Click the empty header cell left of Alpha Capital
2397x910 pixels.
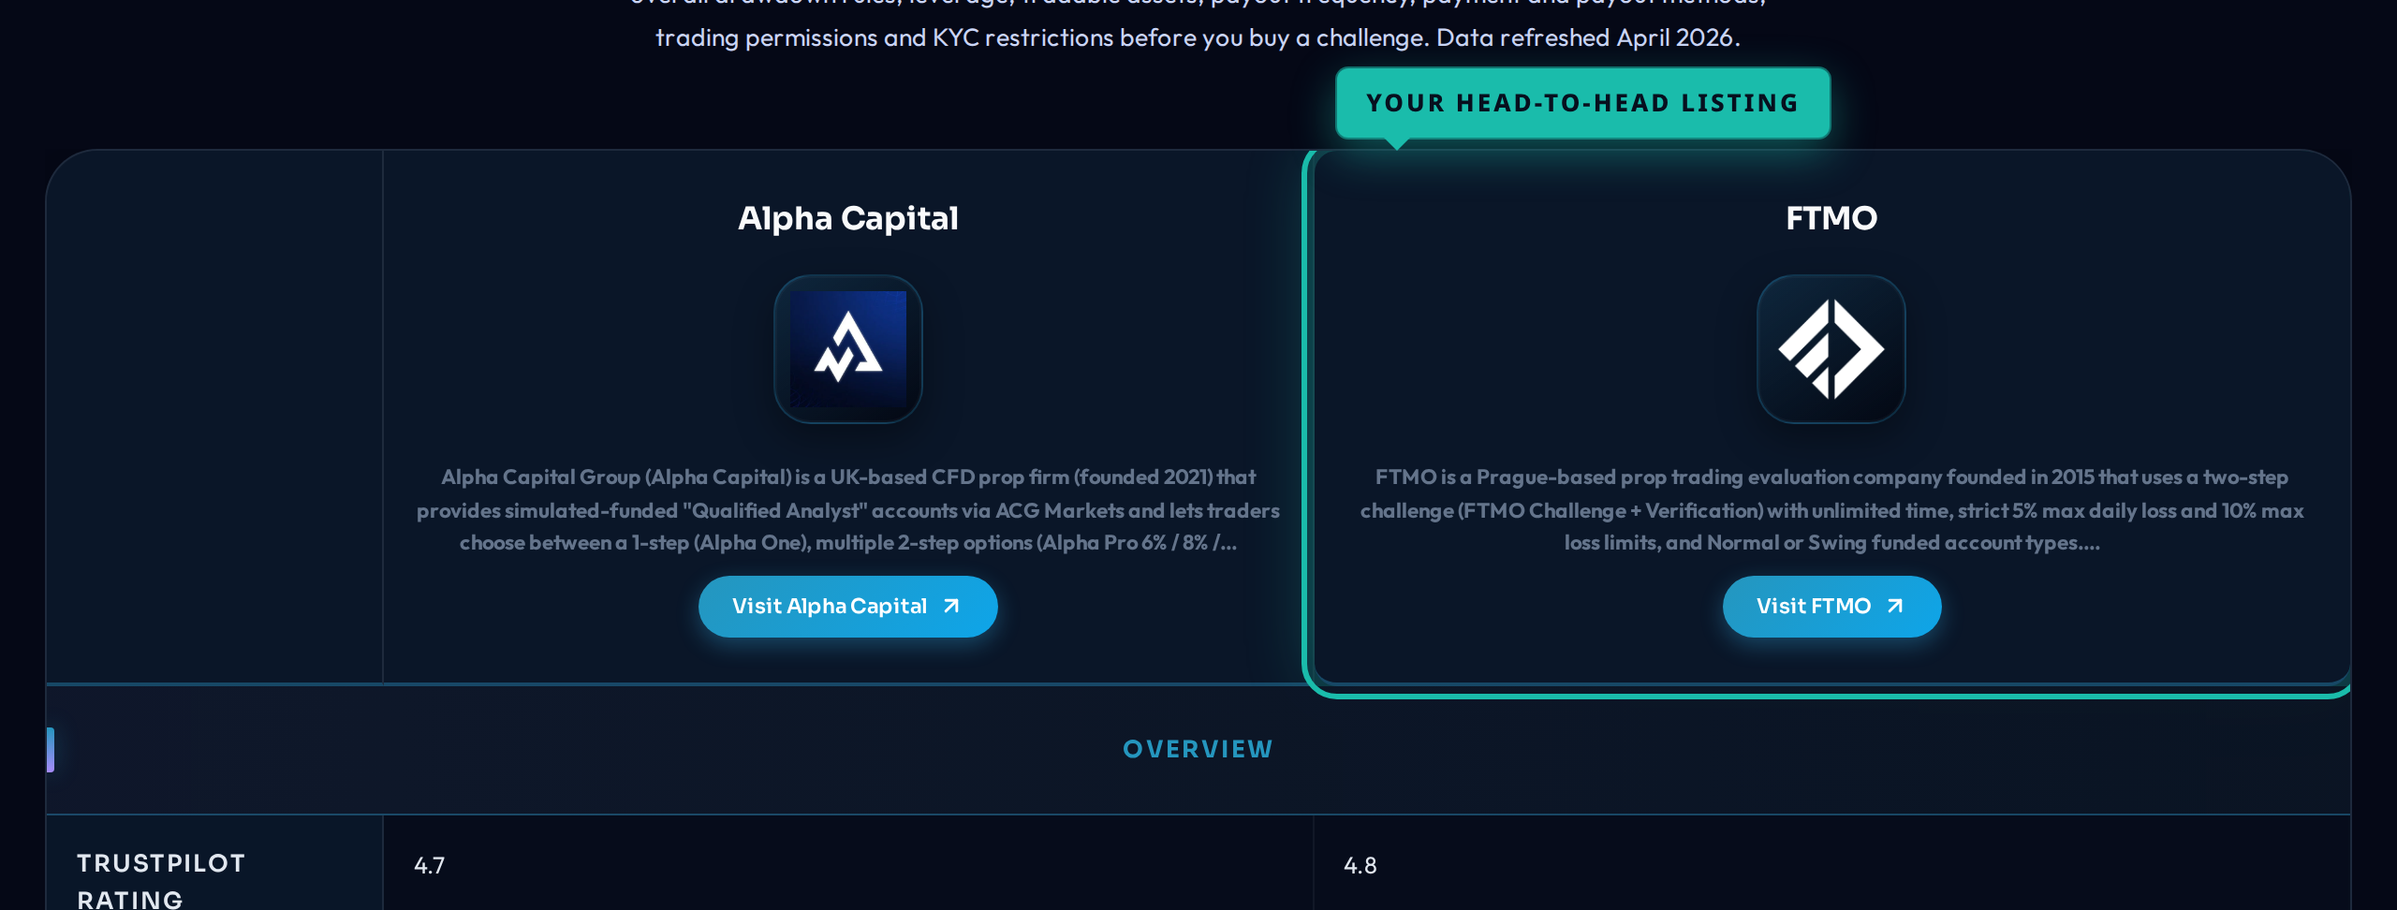click(x=214, y=417)
